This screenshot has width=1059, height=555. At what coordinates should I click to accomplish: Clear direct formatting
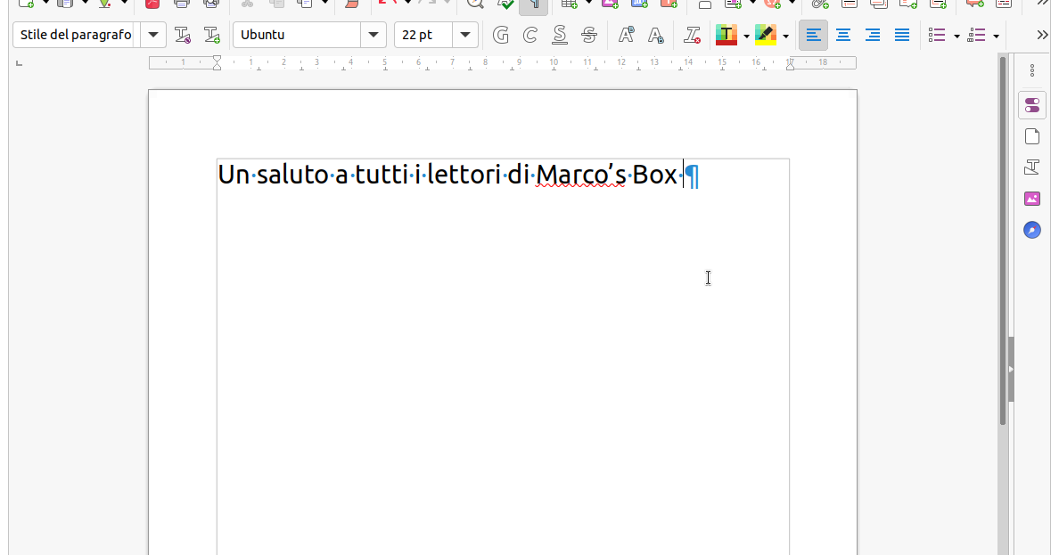point(691,35)
